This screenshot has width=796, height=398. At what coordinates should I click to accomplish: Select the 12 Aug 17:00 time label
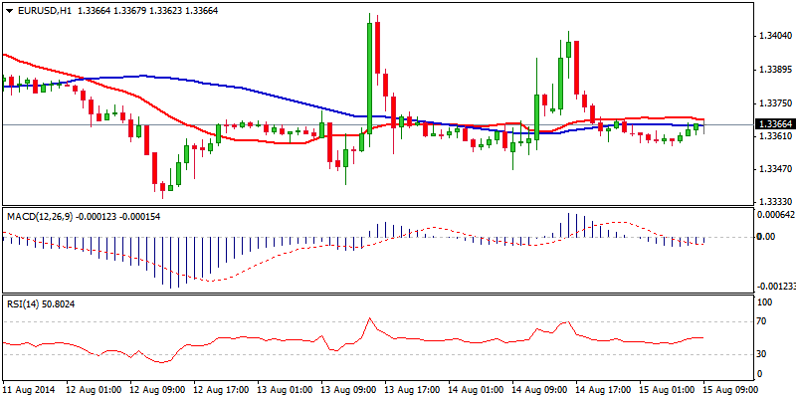click(x=223, y=390)
